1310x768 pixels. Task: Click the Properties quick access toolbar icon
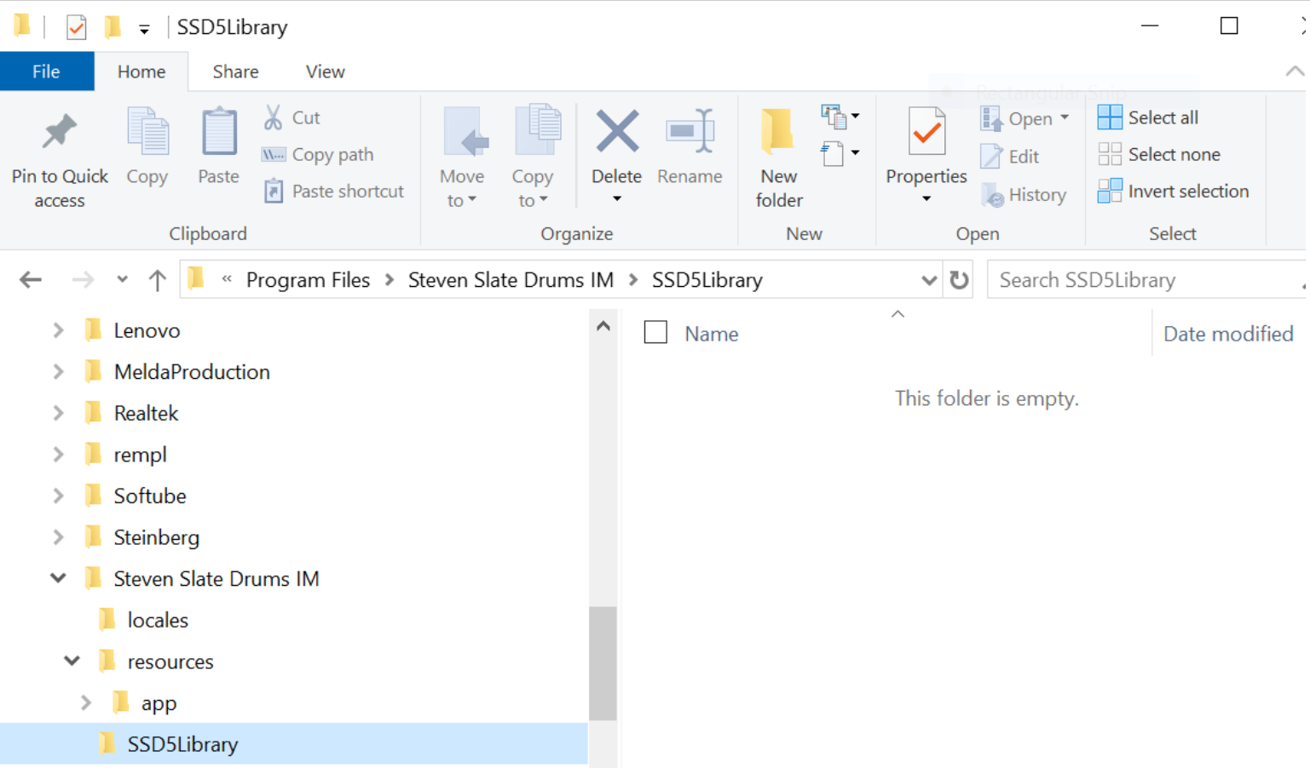(77, 27)
